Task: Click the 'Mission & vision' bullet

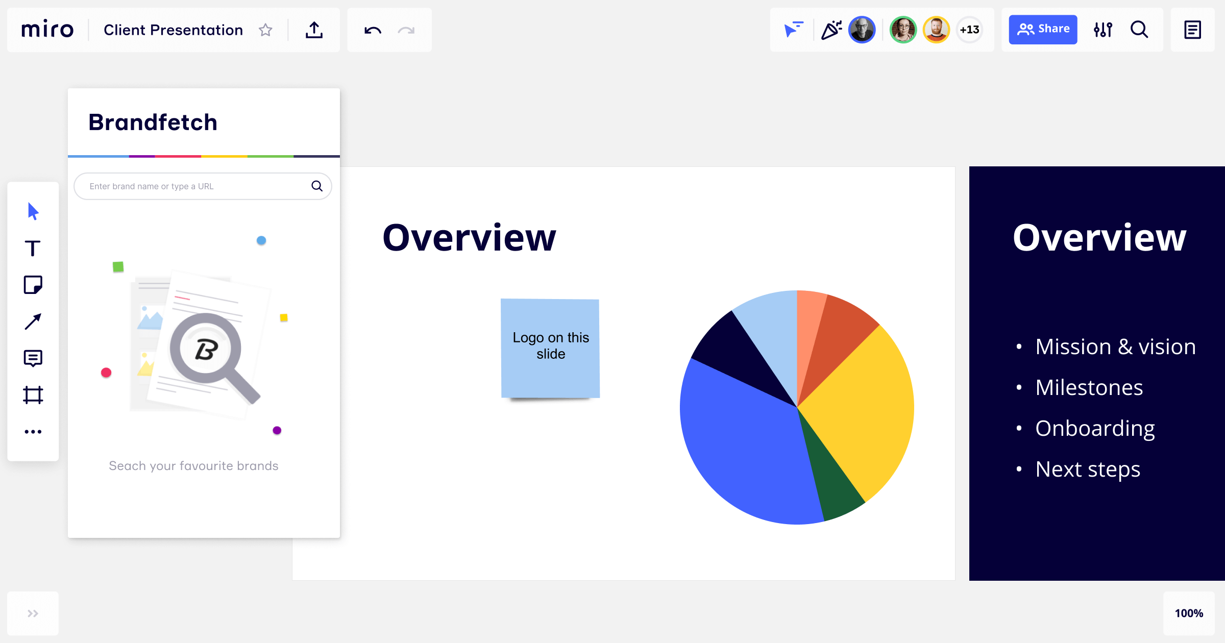Action: (x=1116, y=347)
